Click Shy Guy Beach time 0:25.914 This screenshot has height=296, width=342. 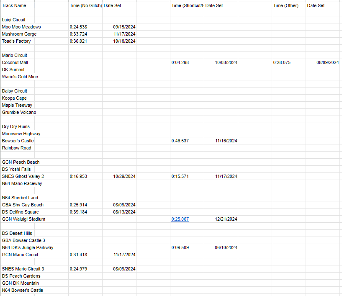coord(85,205)
